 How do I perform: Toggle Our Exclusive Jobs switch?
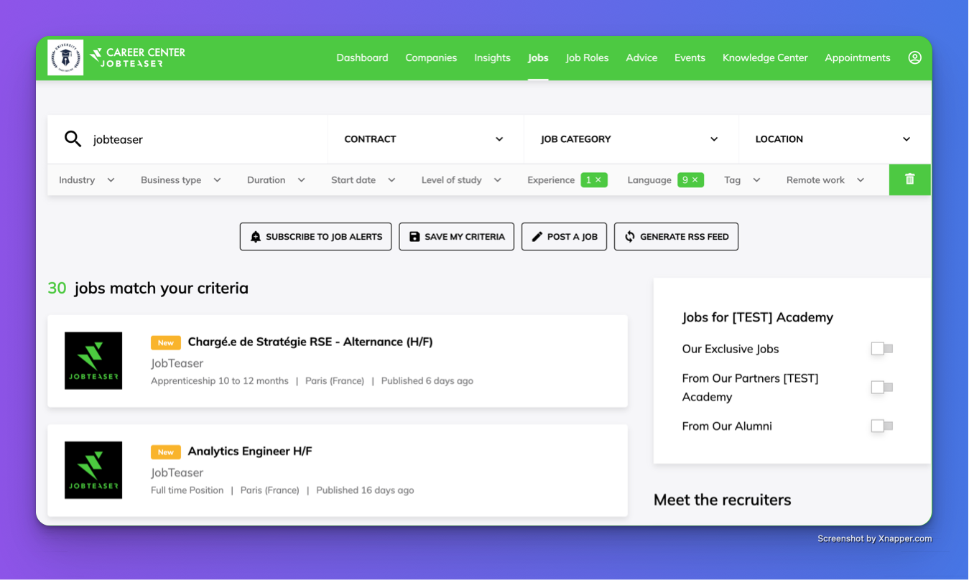click(x=881, y=349)
